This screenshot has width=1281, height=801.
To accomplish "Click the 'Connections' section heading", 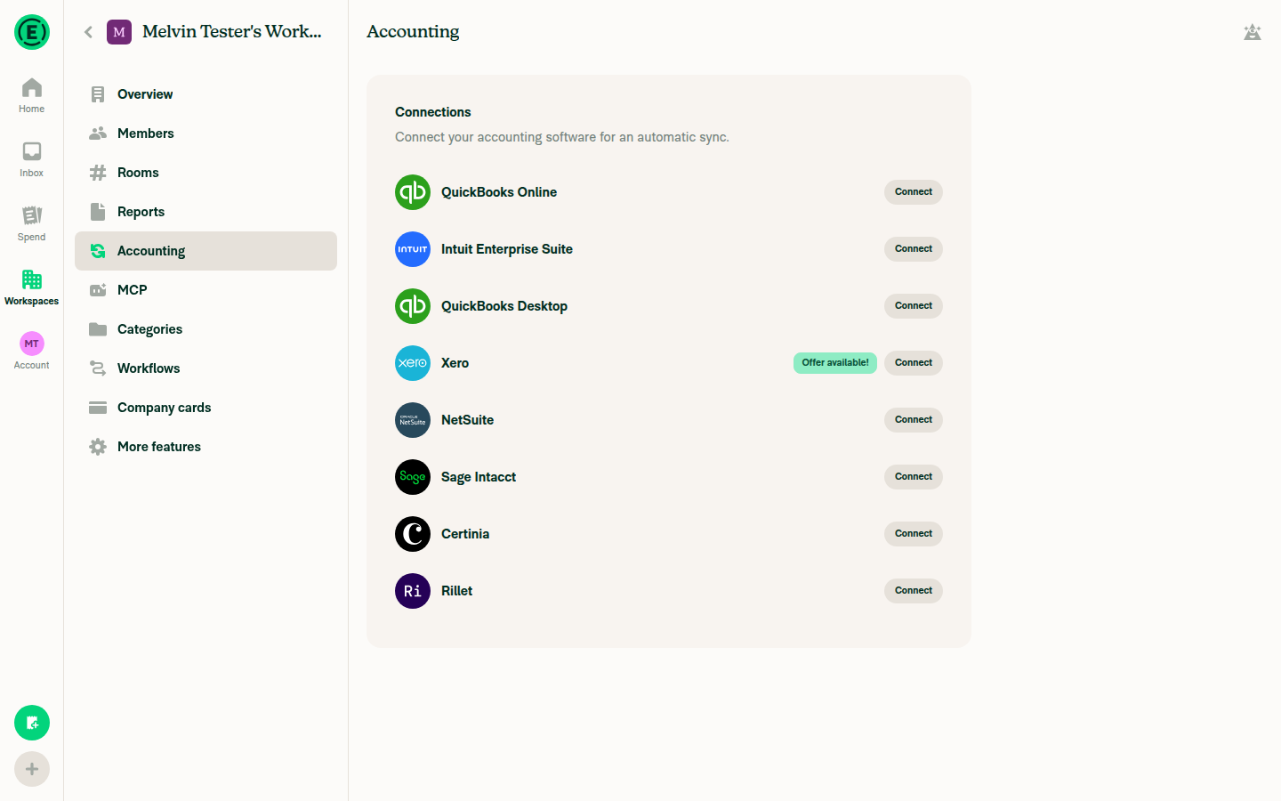I will 433,112.
